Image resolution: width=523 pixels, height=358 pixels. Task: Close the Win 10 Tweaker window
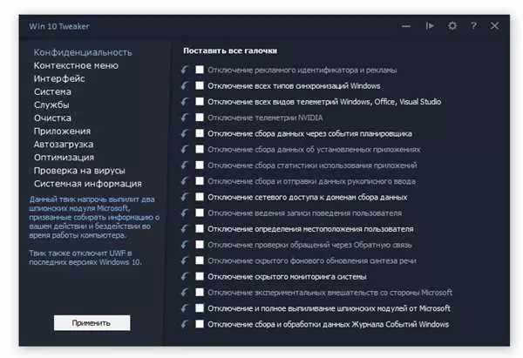click(494, 25)
